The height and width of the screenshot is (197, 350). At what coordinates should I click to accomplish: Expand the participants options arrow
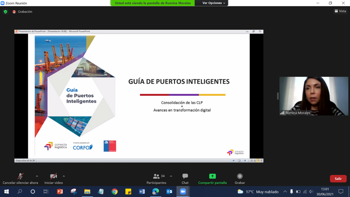[x=171, y=176]
